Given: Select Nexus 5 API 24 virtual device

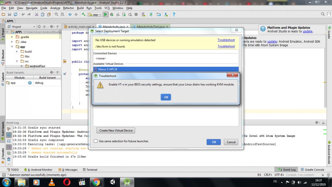Looking at the screenshot, I should click(x=166, y=69).
